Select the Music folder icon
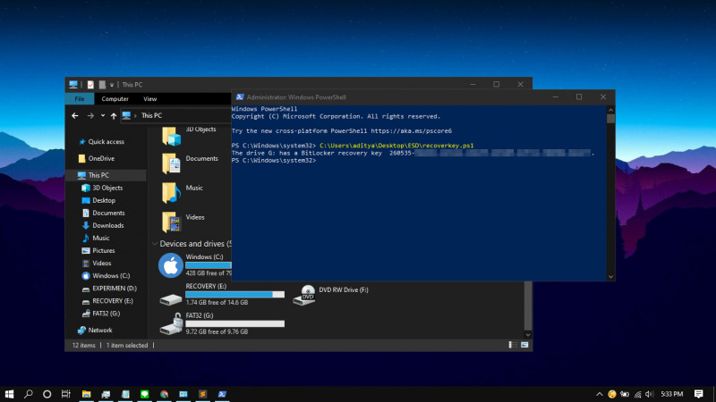Image resolution: width=716 pixels, height=402 pixels. click(172, 192)
